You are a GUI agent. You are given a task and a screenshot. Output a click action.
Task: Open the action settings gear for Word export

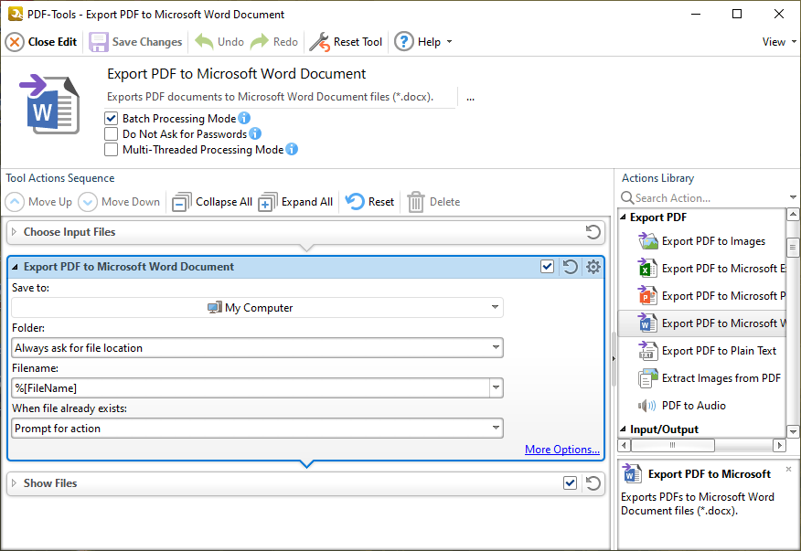point(593,266)
